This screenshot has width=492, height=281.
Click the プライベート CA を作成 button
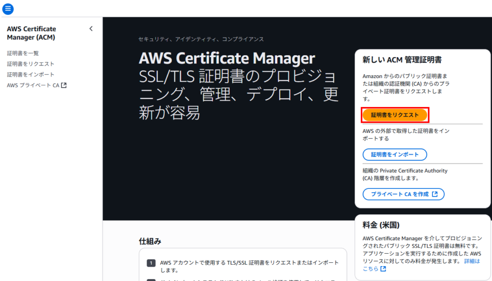(404, 194)
